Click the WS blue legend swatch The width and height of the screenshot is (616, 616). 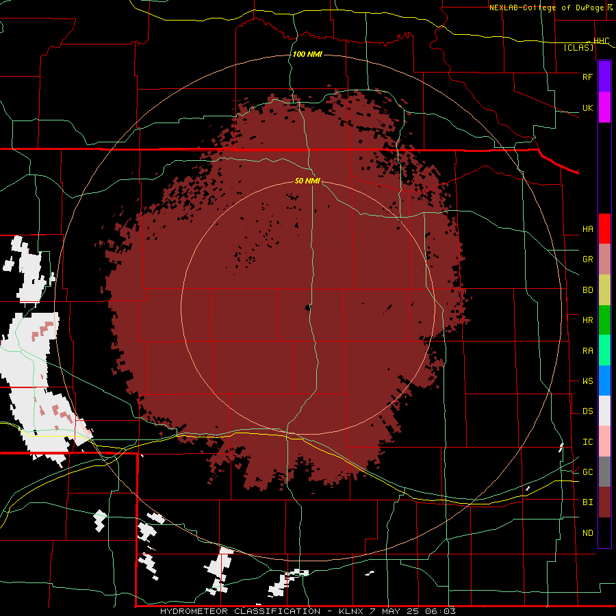604,381
